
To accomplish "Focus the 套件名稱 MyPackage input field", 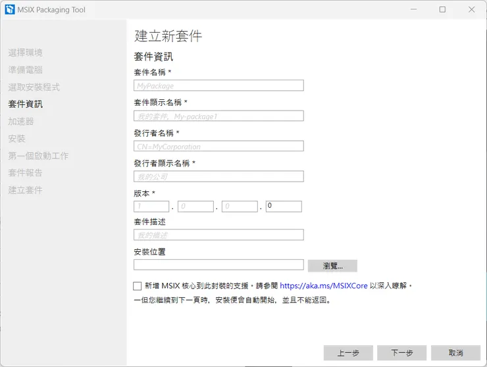I will point(218,86).
